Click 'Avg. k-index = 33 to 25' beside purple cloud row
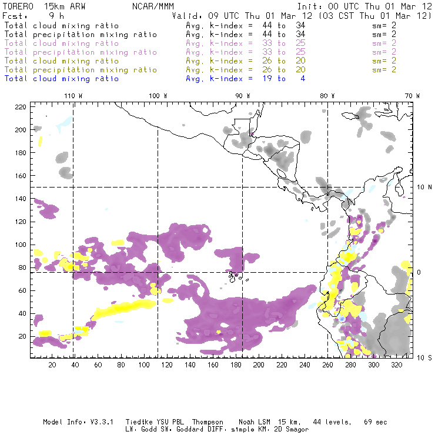This screenshot has height=435, width=435. 246,43
